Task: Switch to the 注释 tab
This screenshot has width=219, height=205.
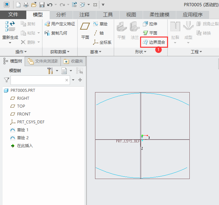Action: click(85, 15)
